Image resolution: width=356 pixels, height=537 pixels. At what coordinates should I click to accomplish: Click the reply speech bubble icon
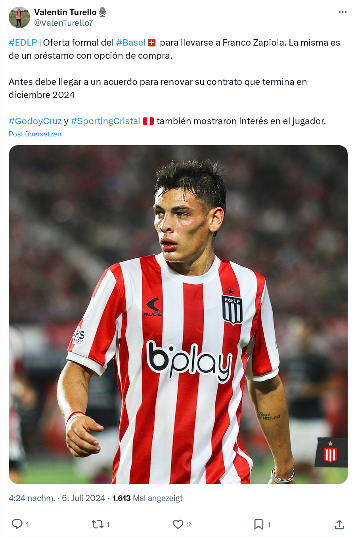(17, 524)
